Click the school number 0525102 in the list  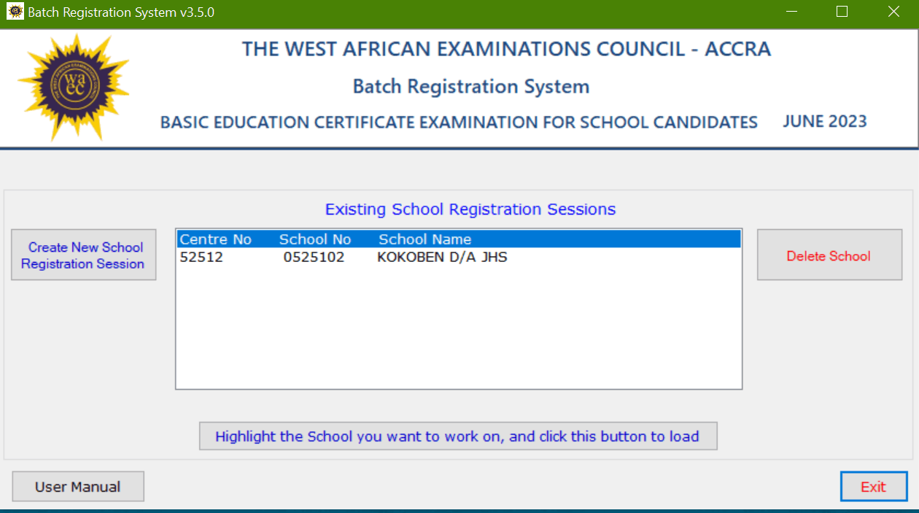[x=314, y=257]
